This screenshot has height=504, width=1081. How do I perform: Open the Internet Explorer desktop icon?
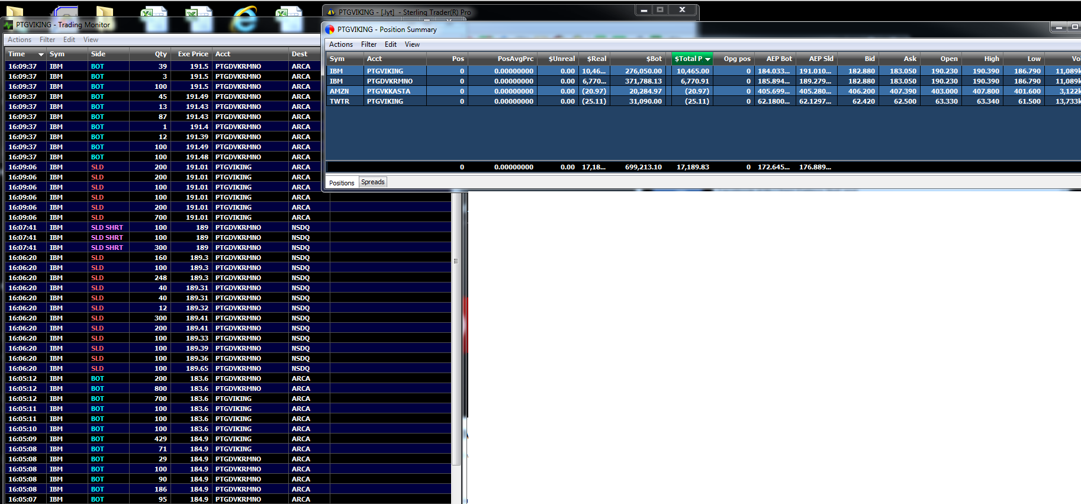(244, 18)
